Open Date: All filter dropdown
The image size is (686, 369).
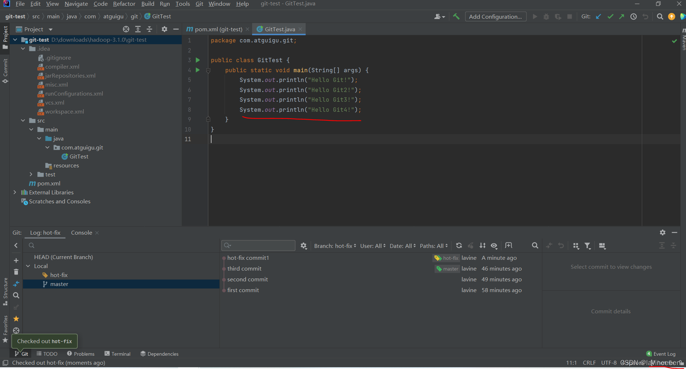(x=403, y=246)
